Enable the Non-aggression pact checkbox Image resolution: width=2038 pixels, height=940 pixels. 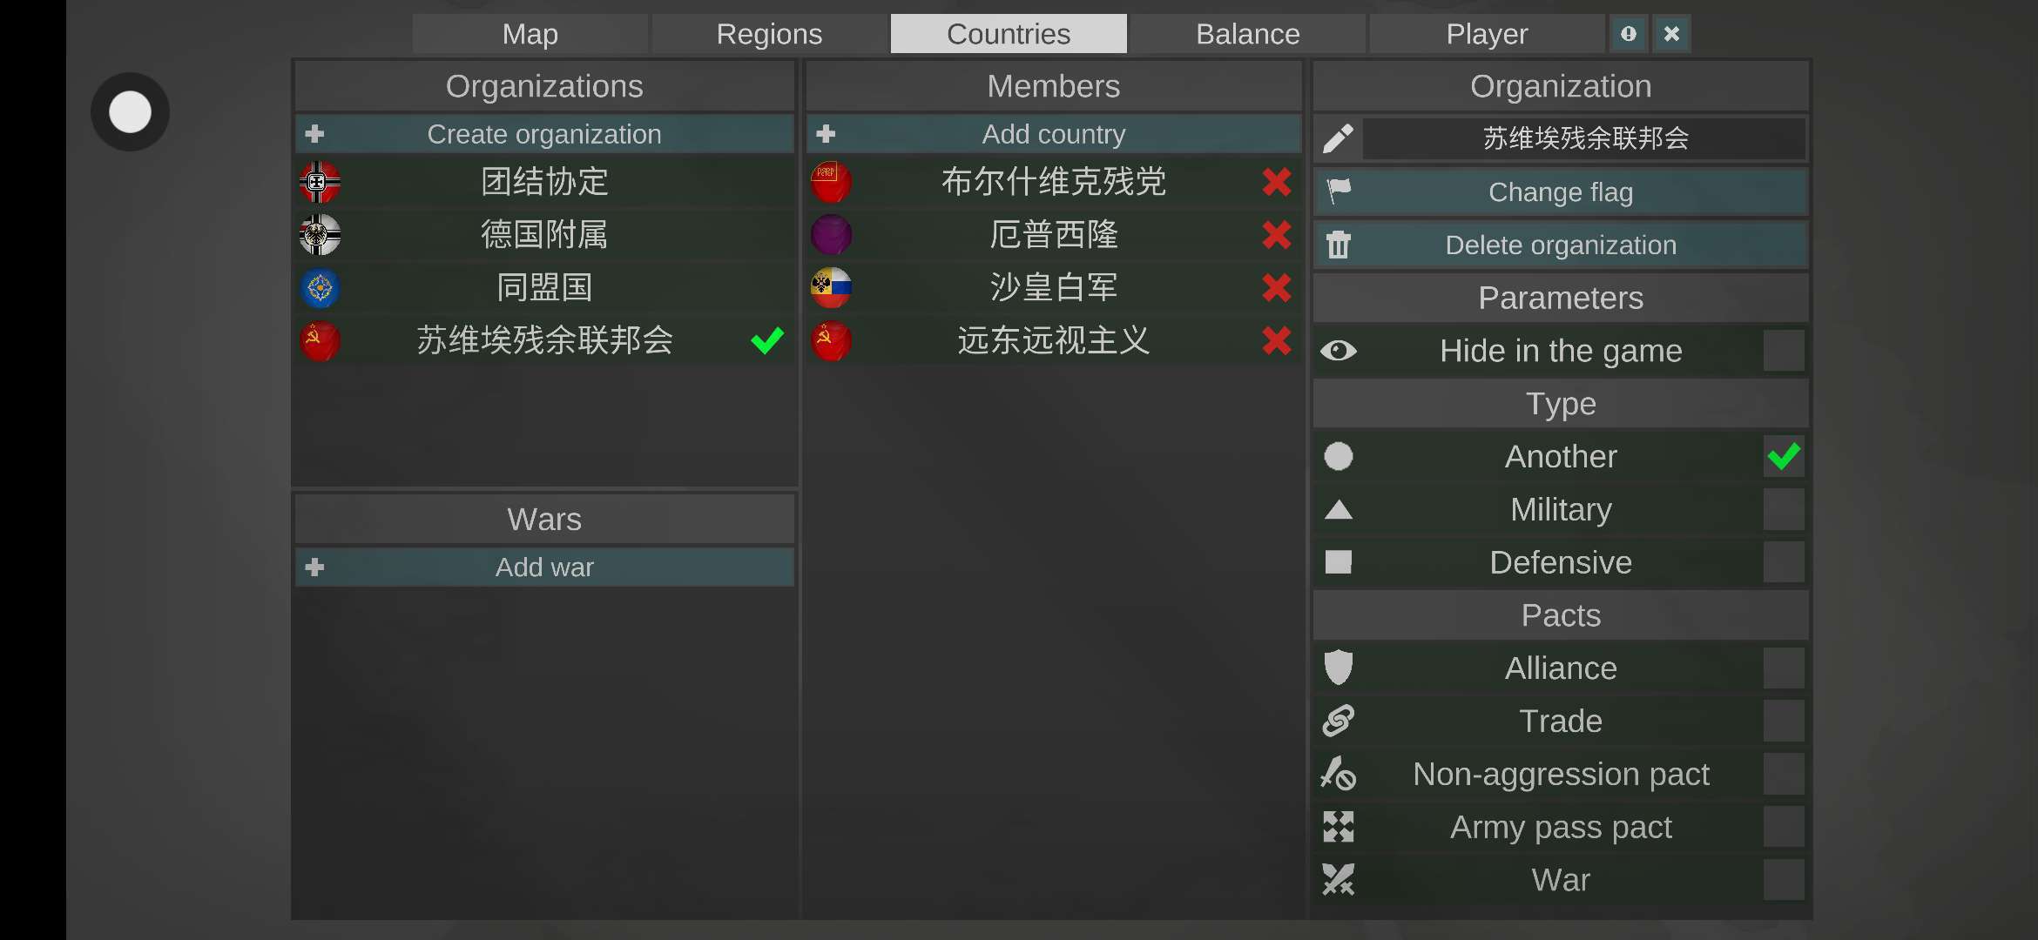[x=1783, y=774]
